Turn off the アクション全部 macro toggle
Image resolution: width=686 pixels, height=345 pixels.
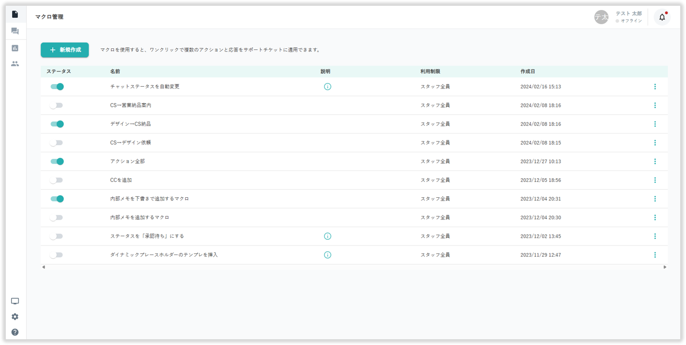click(x=57, y=161)
